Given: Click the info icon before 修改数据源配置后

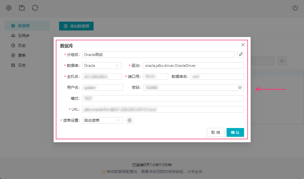Looking at the screenshot, I should pyautogui.click(x=104, y=172).
